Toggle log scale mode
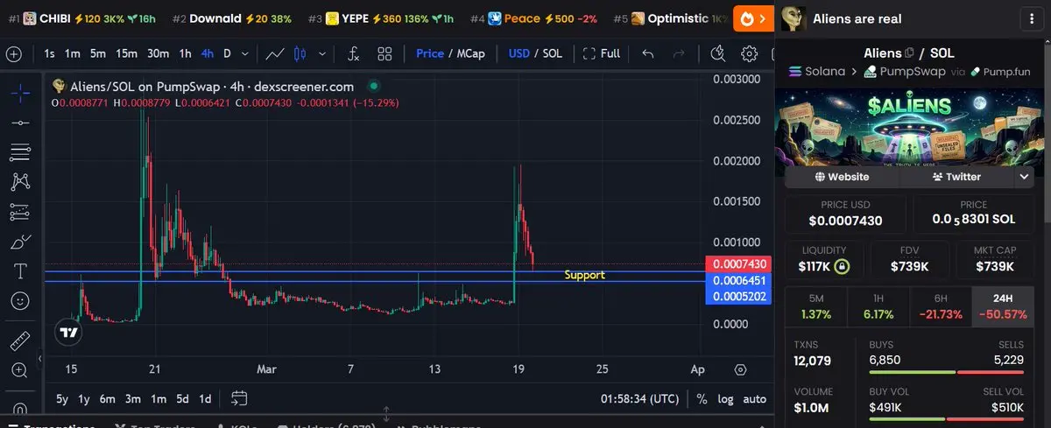Image resolution: width=1051 pixels, height=428 pixels. click(725, 398)
